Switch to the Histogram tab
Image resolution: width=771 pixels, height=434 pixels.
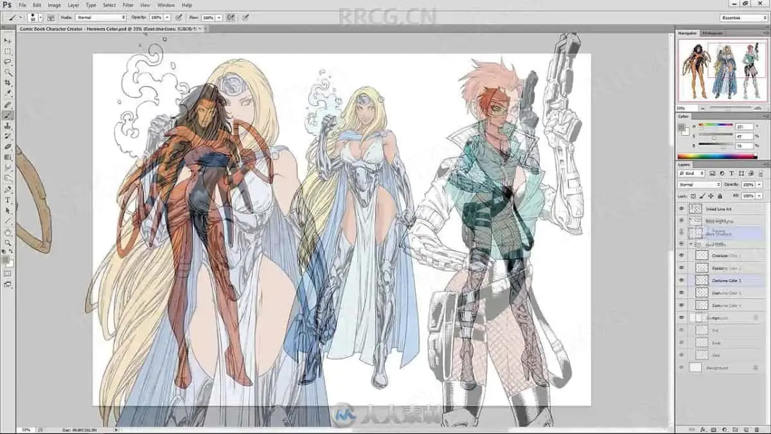[x=712, y=33]
